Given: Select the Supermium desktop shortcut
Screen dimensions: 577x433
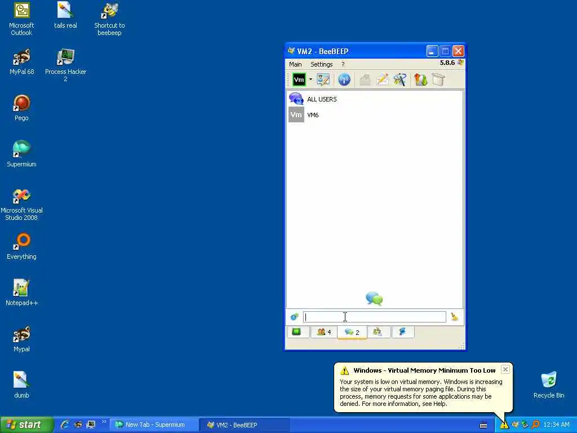Looking at the screenshot, I should pos(21,154).
